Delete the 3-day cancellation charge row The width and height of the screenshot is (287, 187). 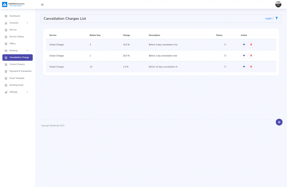[251, 45]
